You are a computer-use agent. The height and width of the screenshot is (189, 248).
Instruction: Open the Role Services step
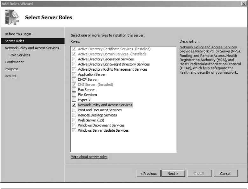pos(20,55)
